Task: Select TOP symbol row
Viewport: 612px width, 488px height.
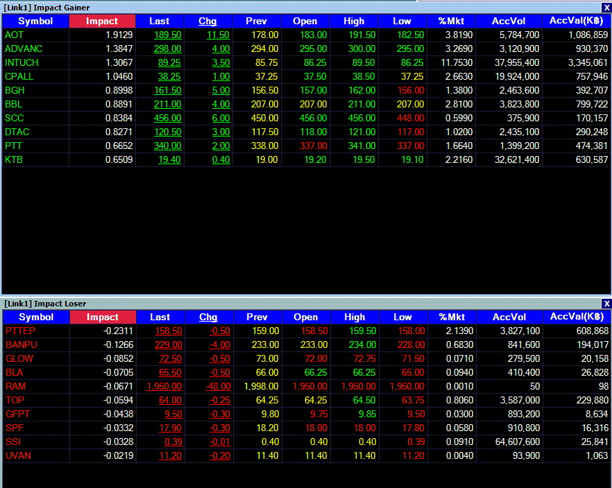Action: [15, 400]
